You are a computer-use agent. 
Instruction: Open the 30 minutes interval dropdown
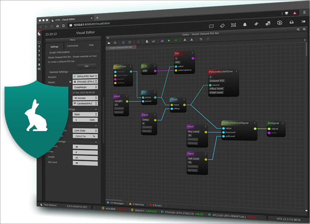point(85,98)
